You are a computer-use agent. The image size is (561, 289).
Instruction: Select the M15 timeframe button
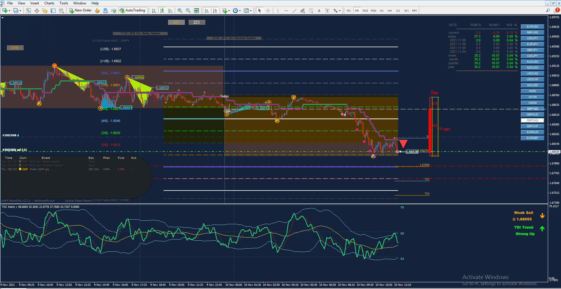365,11
